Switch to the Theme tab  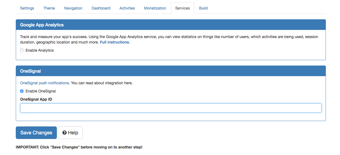tap(49, 8)
